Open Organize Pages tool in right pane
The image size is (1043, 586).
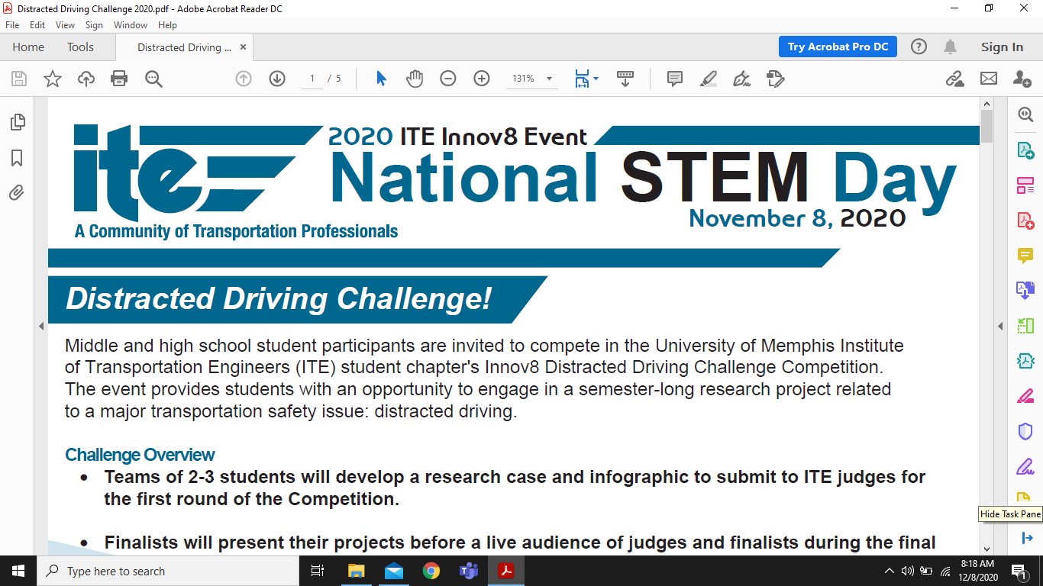tap(1025, 326)
